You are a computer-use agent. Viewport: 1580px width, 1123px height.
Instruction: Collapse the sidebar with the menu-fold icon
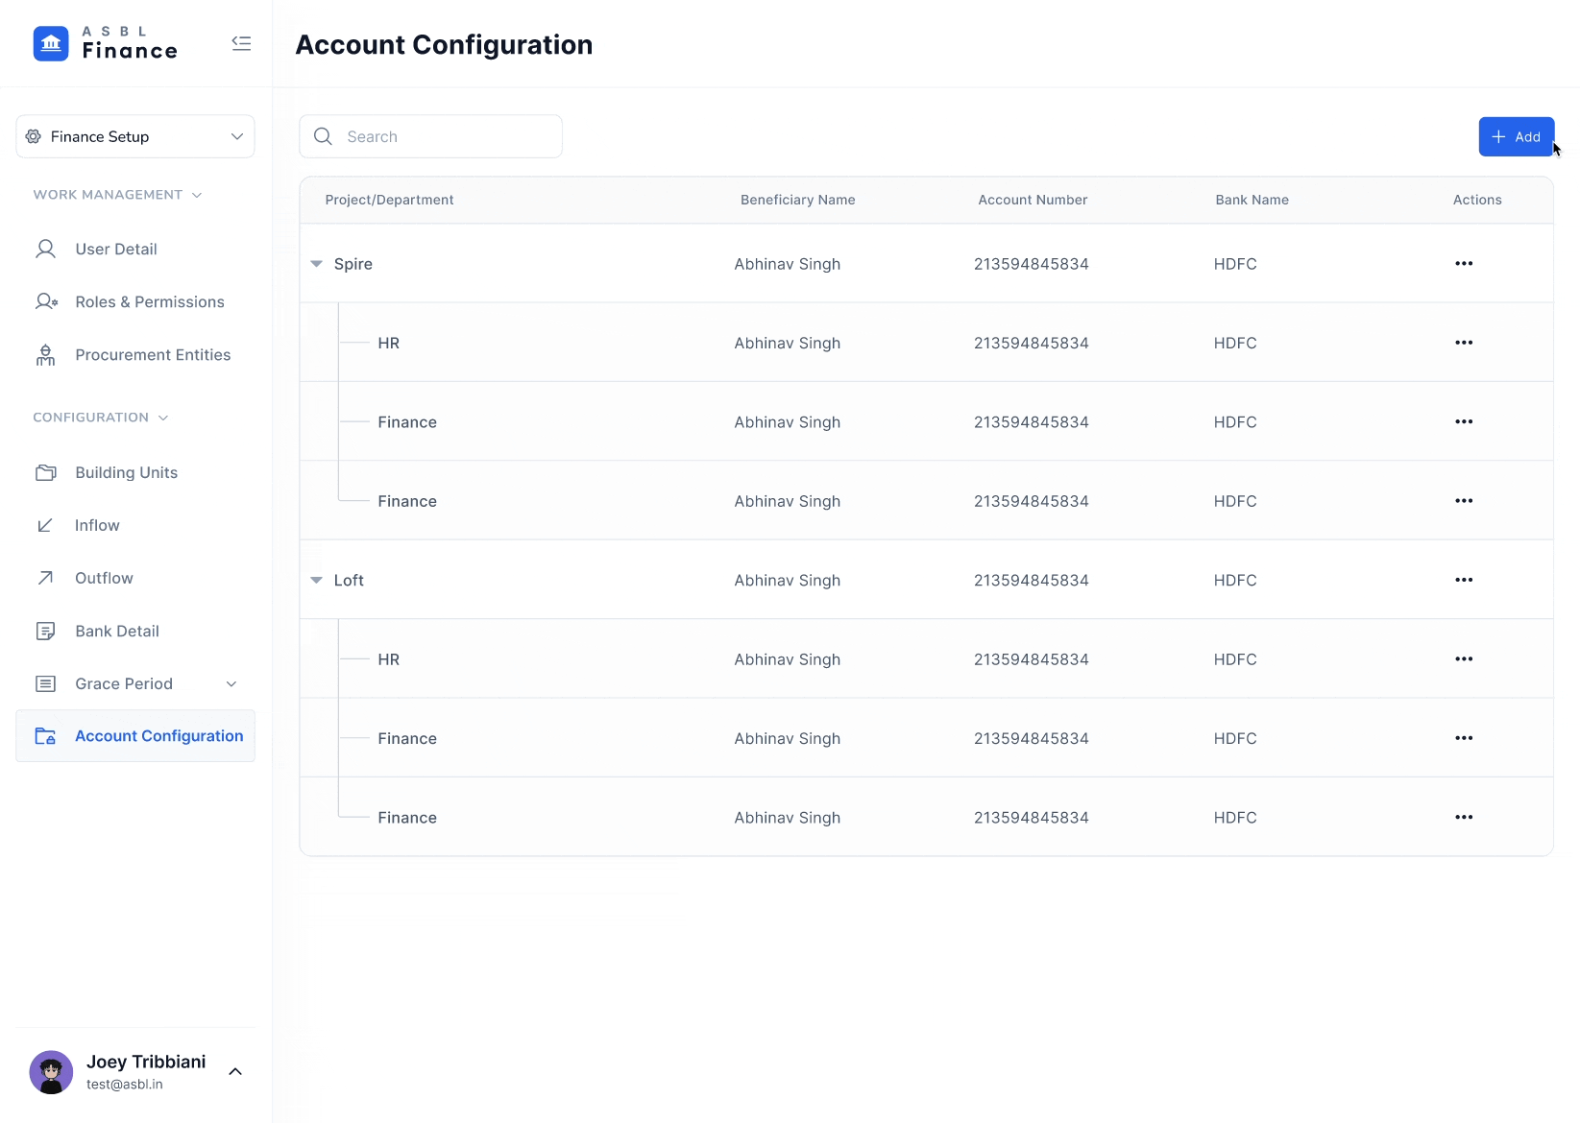click(x=241, y=43)
